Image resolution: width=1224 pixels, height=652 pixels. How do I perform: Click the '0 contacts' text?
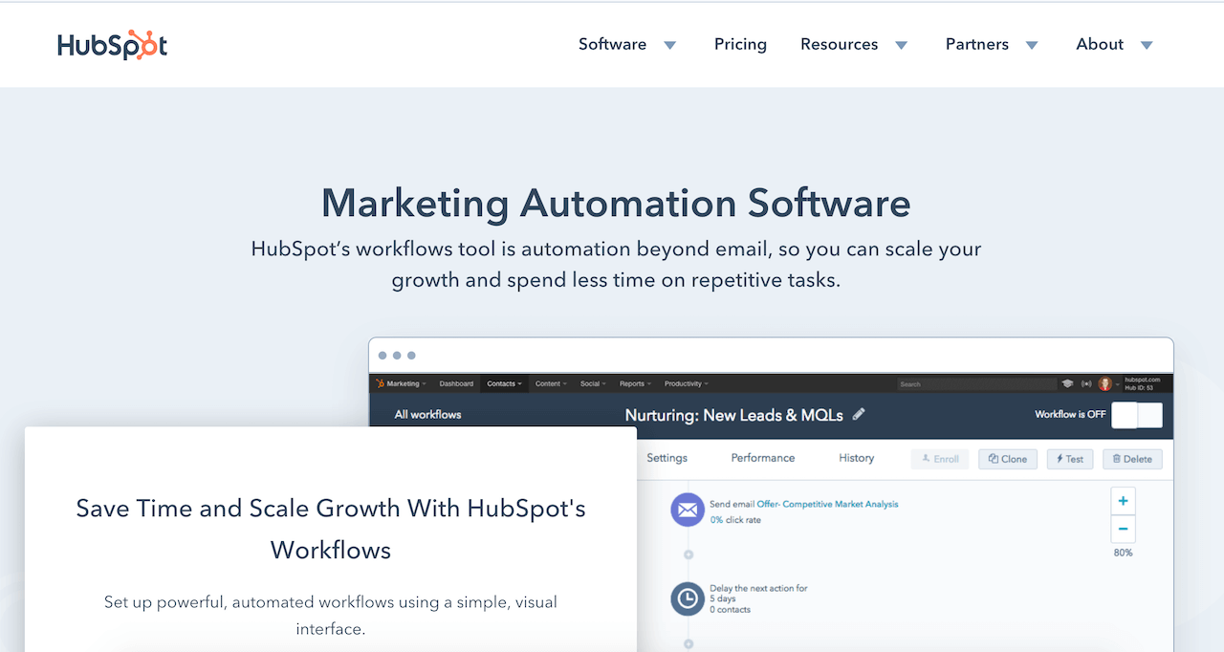730,609
